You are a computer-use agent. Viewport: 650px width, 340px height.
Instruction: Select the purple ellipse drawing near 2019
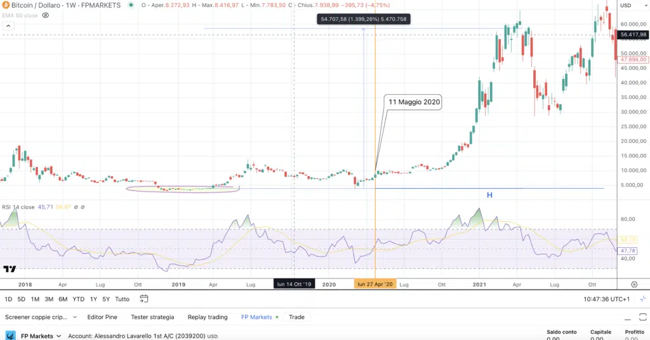click(x=183, y=189)
